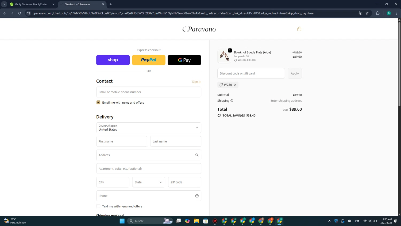Open File Explorer from the taskbar

point(196,221)
